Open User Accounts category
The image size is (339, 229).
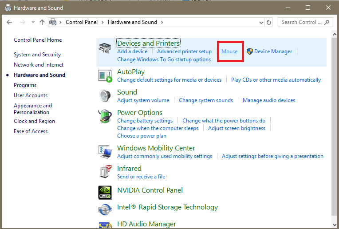pos(31,95)
